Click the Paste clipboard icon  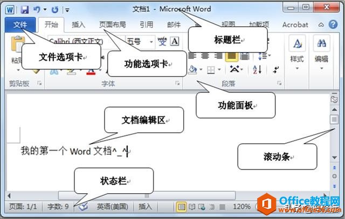pyautogui.click(x=17, y=44)
